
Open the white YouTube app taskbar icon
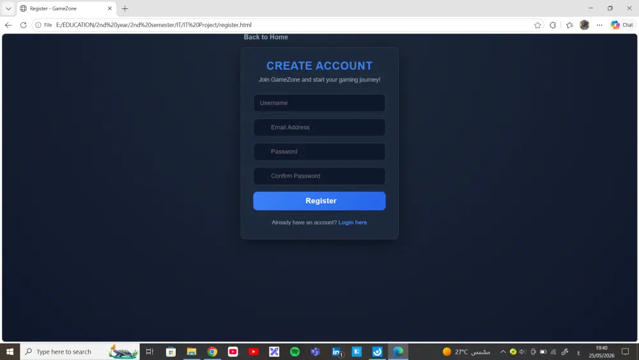pos(233,352)
